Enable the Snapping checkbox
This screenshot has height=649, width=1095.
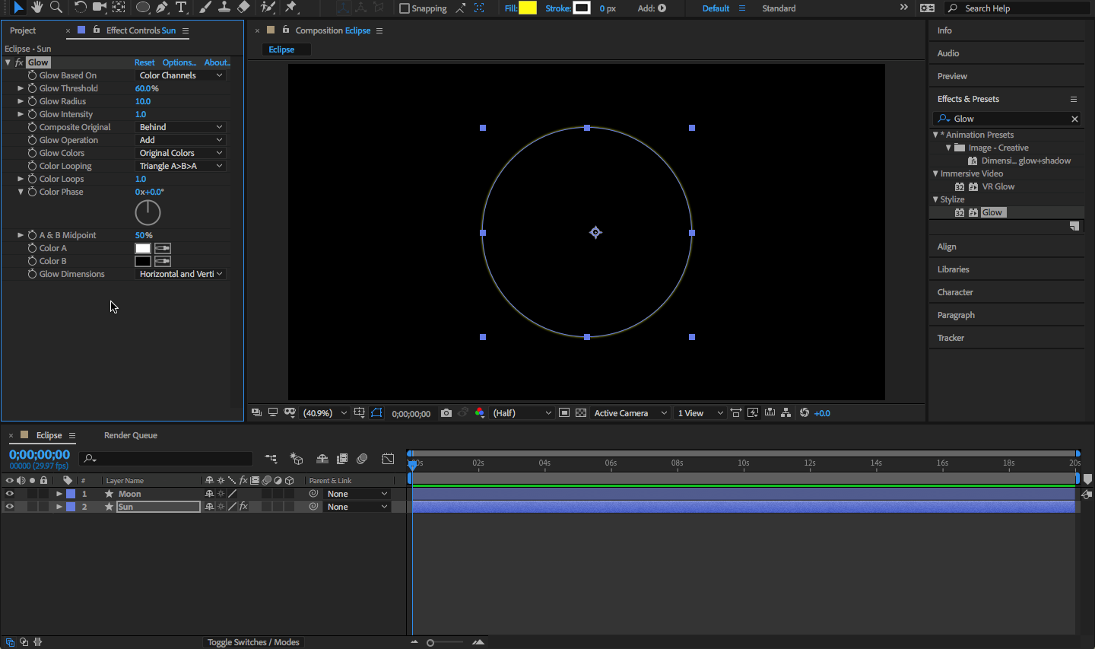click(x=405, y=8)
